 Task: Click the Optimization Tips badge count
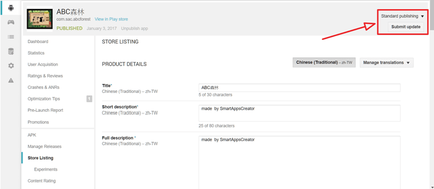click(x=89, y=99)
